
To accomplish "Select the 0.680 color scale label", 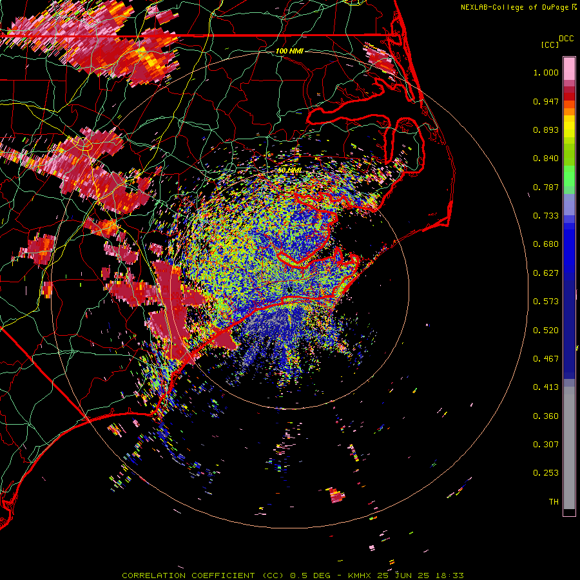I will [x=546, y=244].
